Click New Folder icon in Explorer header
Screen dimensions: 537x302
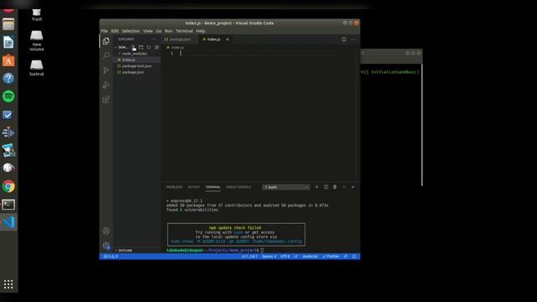[x=141, y=47]
